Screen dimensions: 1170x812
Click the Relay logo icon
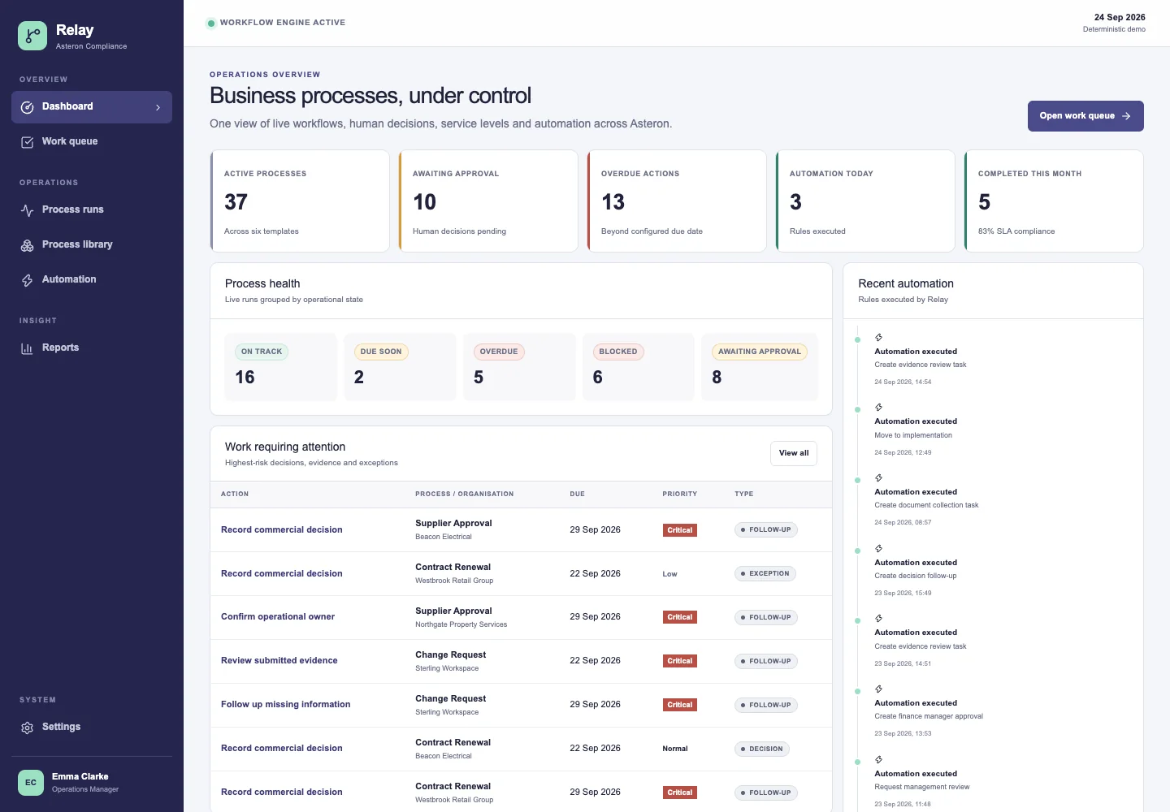coord(32,36)
